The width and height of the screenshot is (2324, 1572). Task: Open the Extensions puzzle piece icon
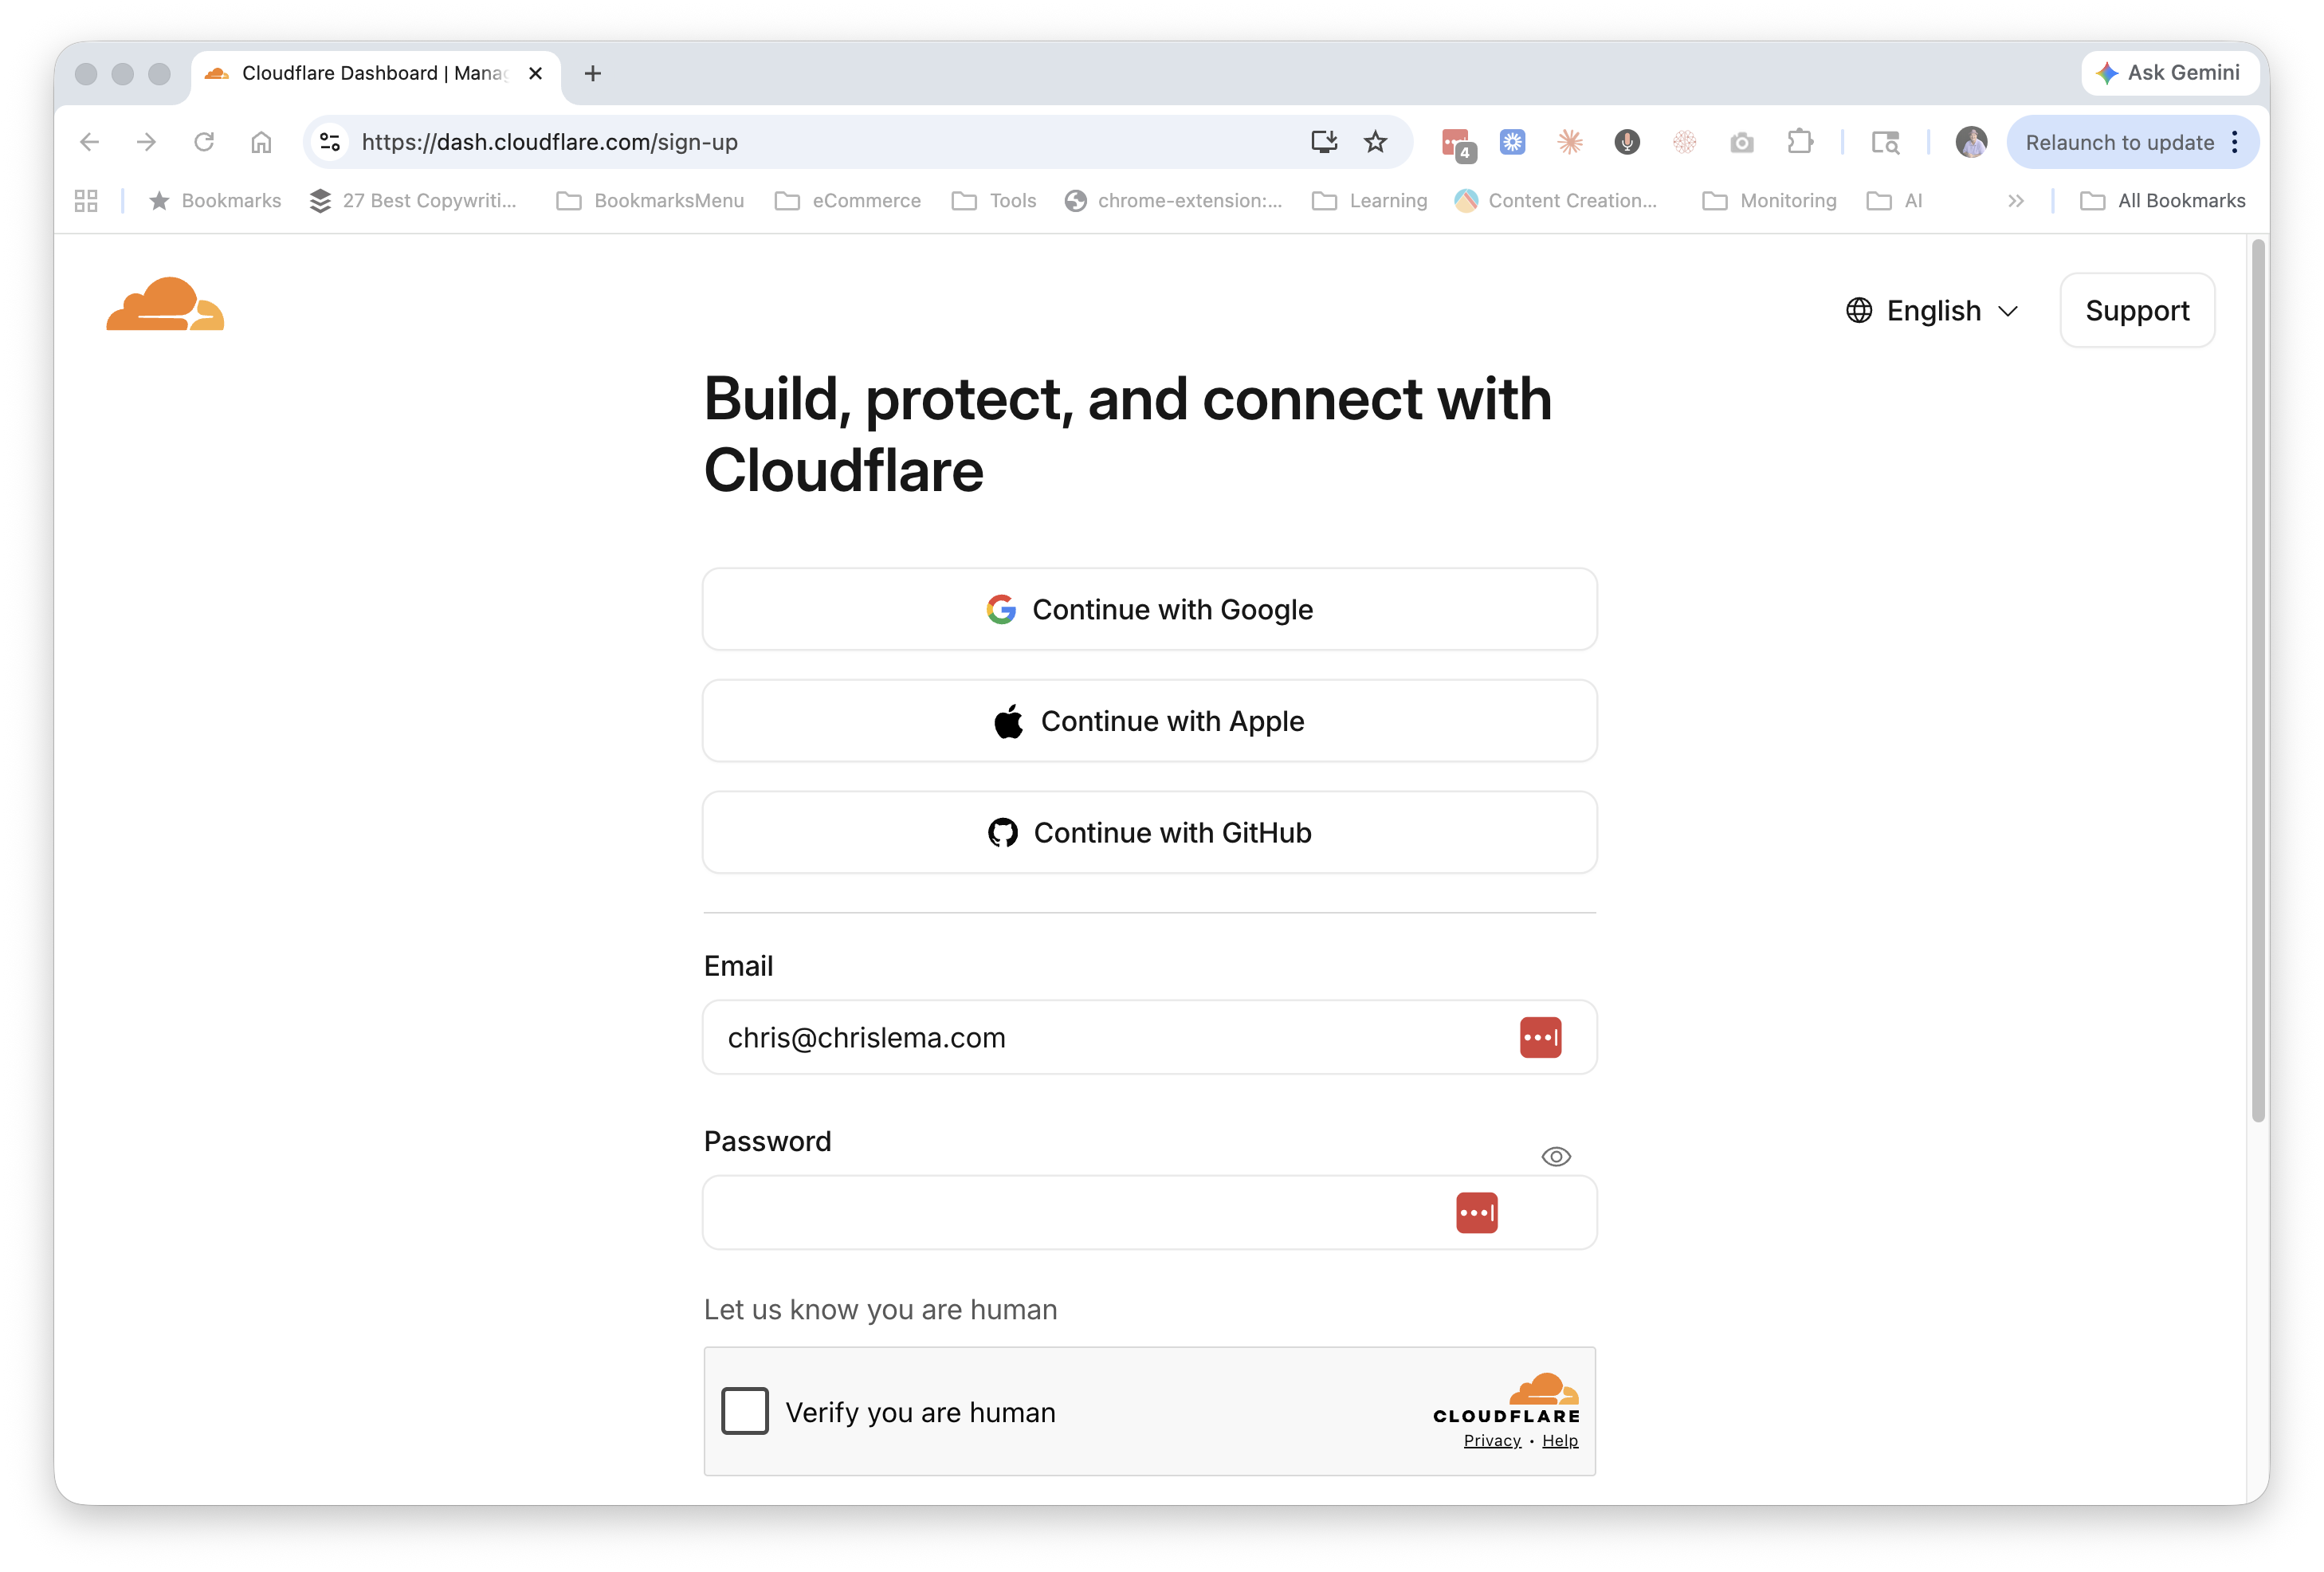pyautogui.click(x=1799, y=142)
